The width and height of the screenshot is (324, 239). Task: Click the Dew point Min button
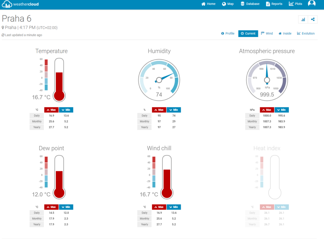click(x=66, y=207)
